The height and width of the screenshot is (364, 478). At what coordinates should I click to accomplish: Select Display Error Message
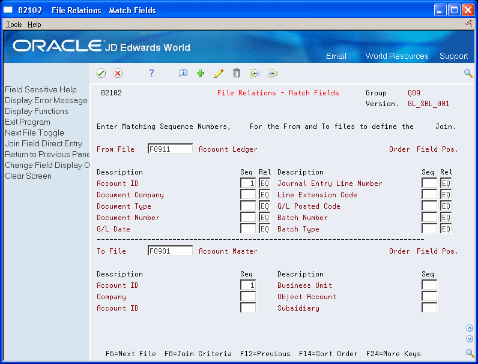pyautogui.click(x=46, y=100)
